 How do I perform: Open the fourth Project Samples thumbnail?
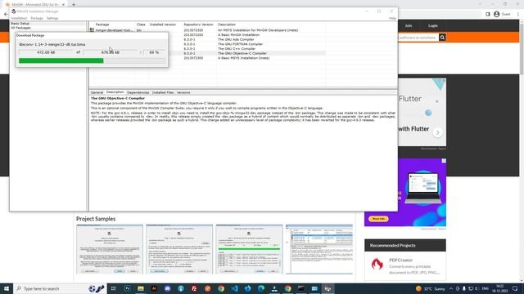tap(319, 249)
